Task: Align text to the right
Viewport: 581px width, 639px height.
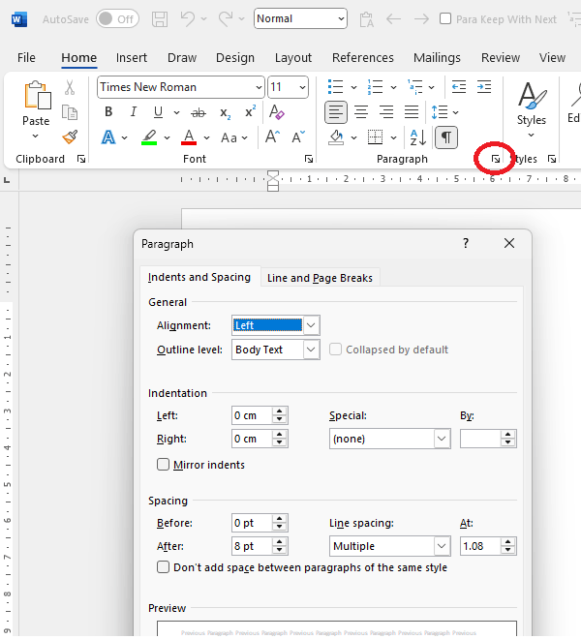Action: click(386, 111)
